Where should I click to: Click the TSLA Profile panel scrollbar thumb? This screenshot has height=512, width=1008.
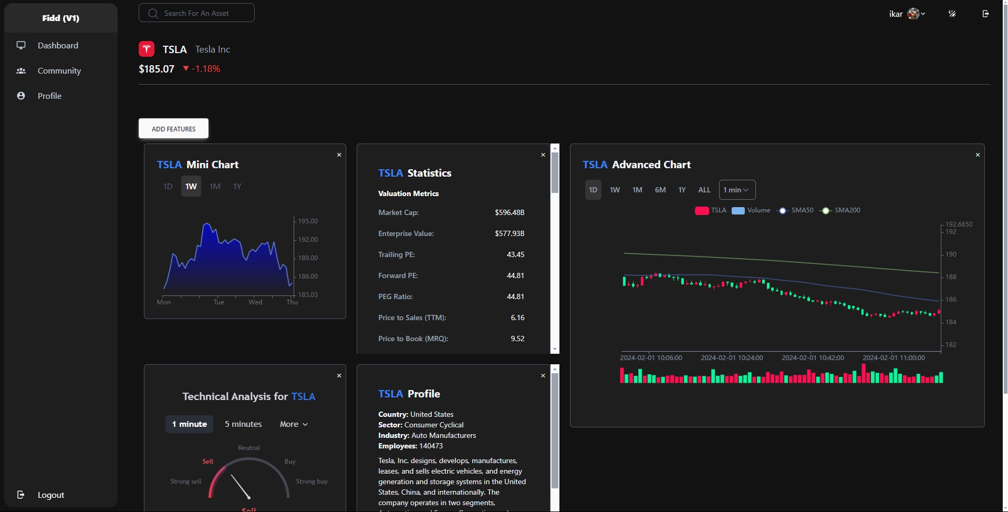555,431
